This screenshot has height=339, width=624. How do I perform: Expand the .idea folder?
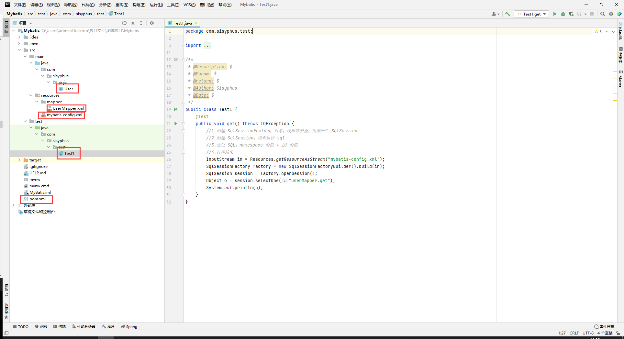click(19, 37)
